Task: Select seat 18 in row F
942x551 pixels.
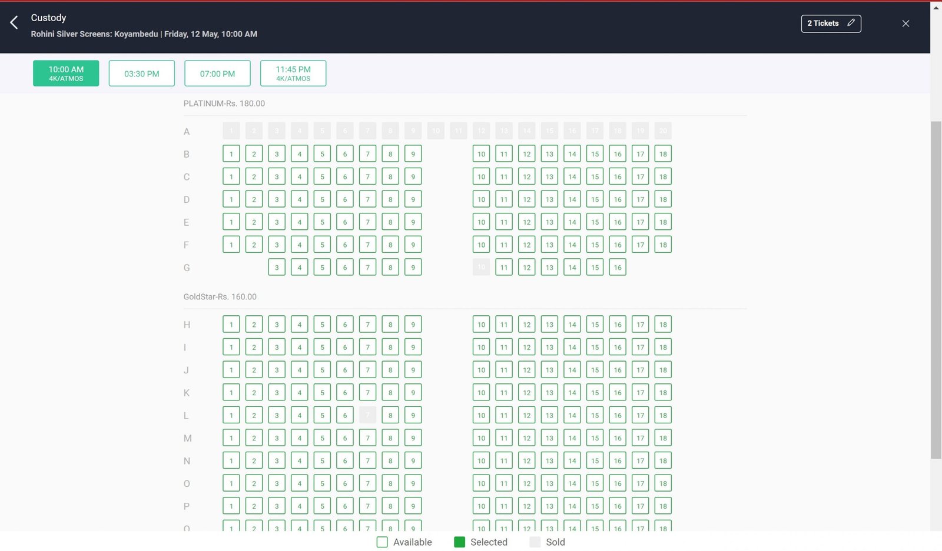Action: [x=663, y=245]
